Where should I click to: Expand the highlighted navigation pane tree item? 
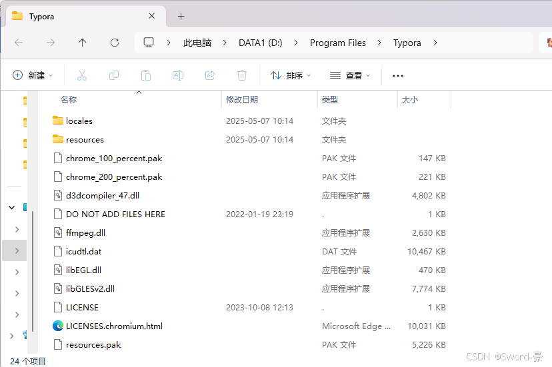(17, 250)
